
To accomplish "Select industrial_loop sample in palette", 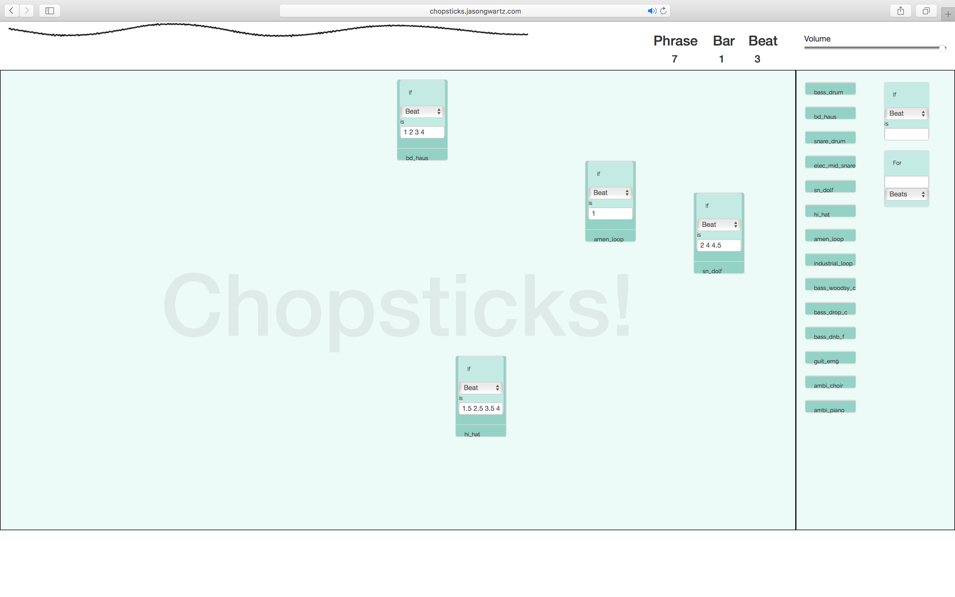I will [830, 260].
